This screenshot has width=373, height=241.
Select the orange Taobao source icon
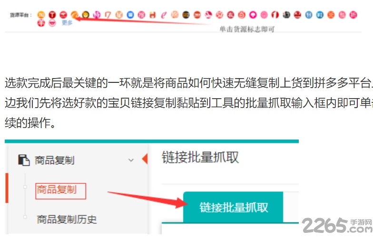coord(41,15)
